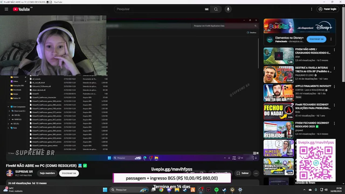
Task: Open FiveM FECHANDO SOZINHO SOLUÇÕES video
Action: click(x=313, y=106)
